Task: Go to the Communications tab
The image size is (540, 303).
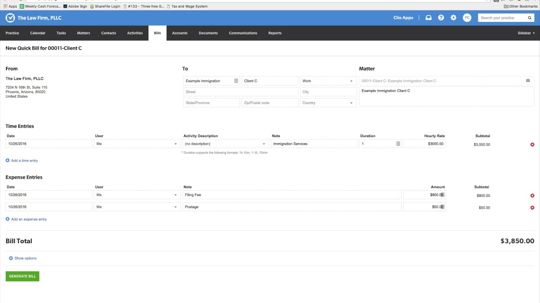Action: pyautogui.click(x=243, y=33)
